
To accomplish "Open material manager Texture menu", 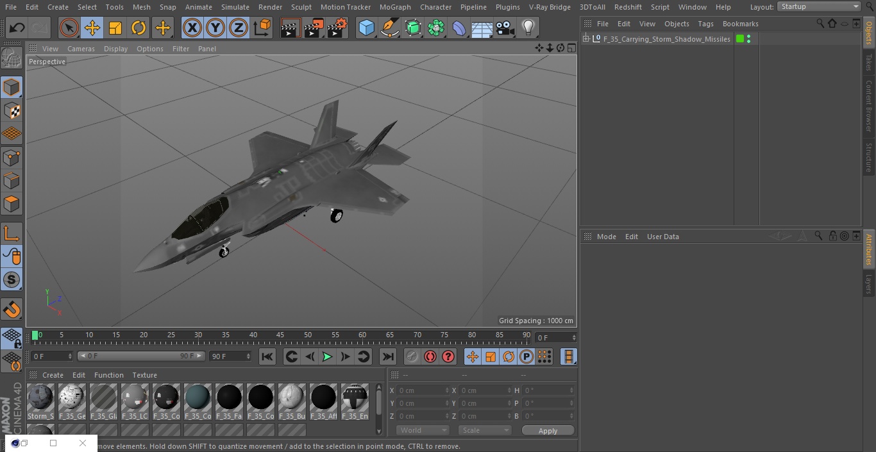I will point(144,375).
